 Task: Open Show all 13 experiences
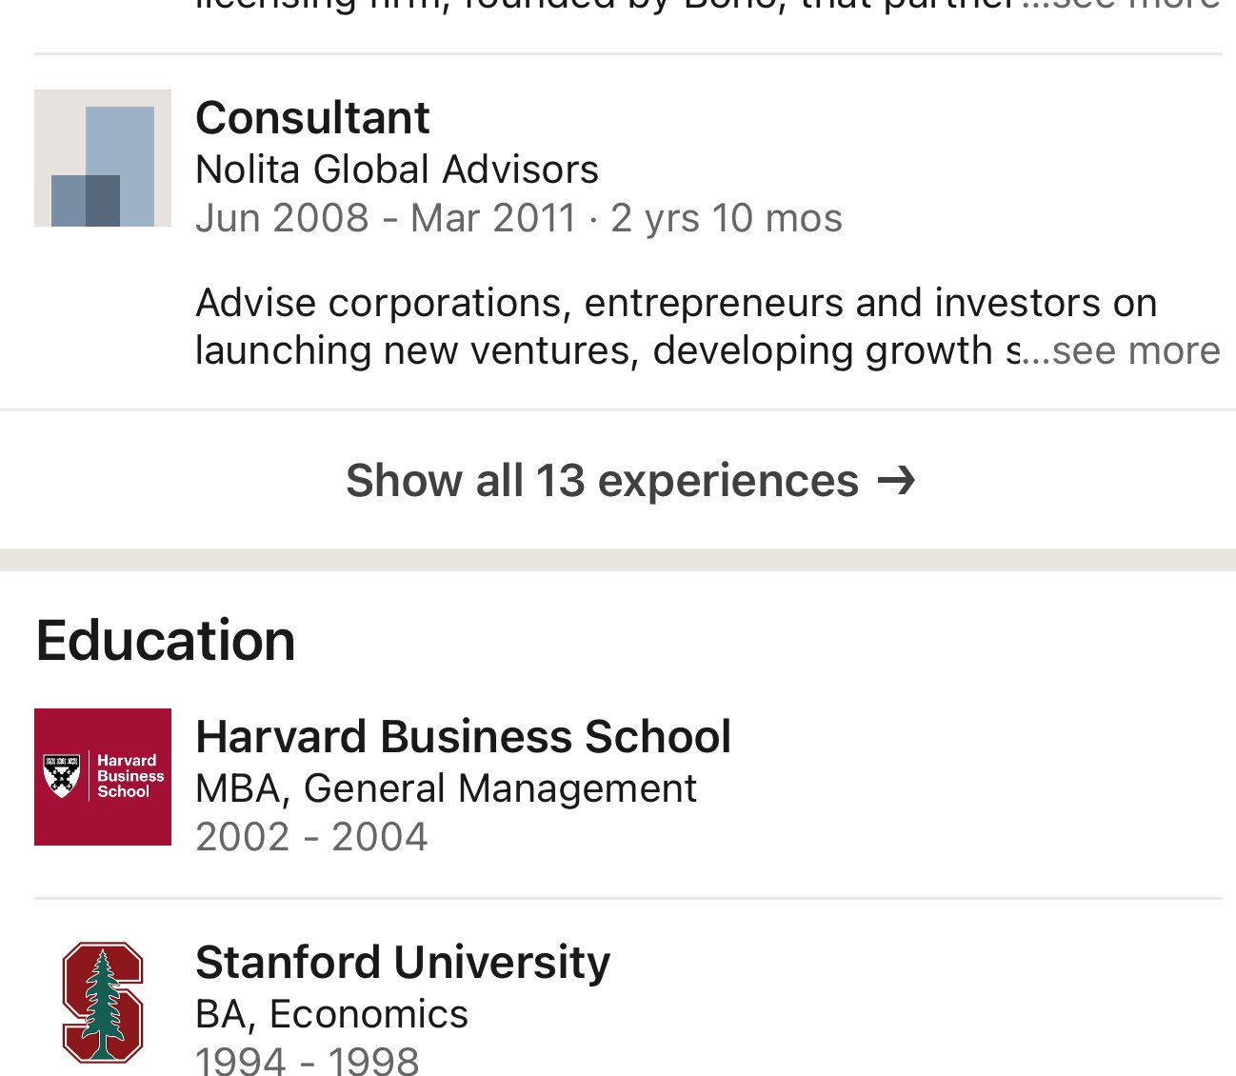point(602,481)
